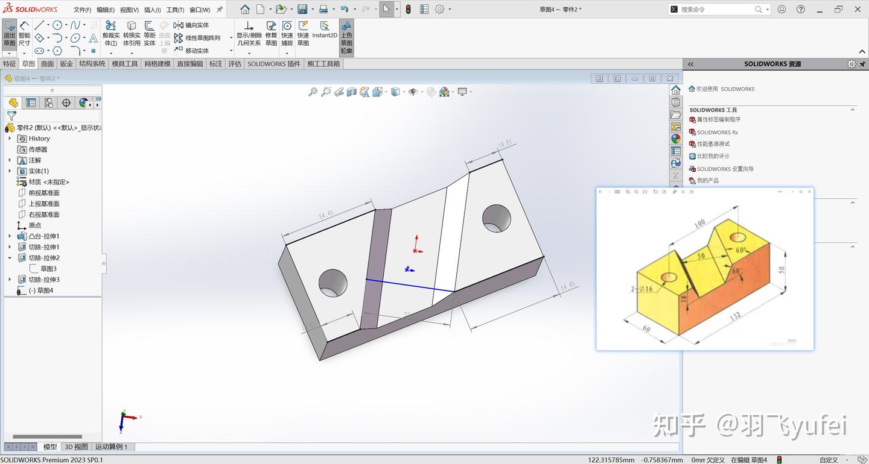
Task: Select the Trim Entities (剪裁实体) tool
Action: click(x=110, y=34)
